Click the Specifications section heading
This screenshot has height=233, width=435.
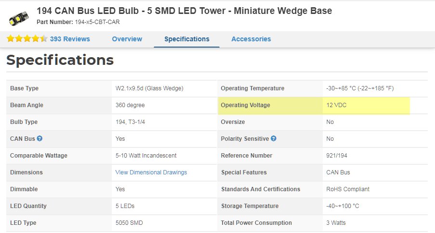point(60,60)
